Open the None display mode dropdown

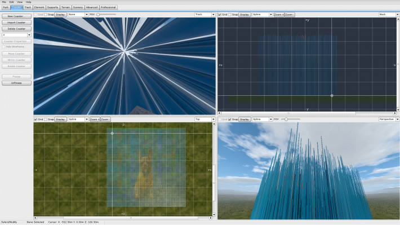(78, 15)
